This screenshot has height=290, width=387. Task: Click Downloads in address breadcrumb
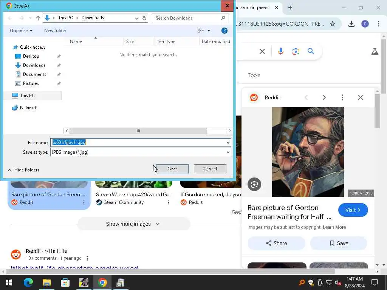93,18
